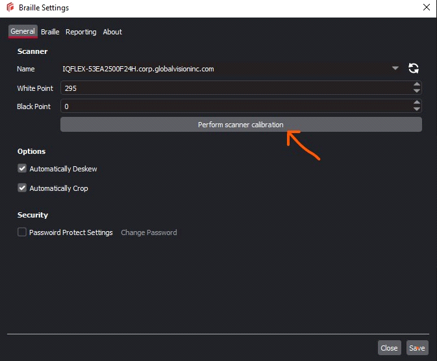
Task: Expand the scanner Name dropdown arrow
Action: pyautogui.click(x=395, y=69)
